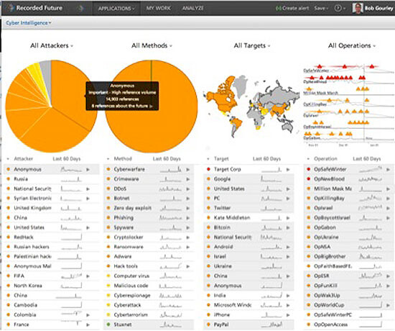Select Ransomware in the Method list
The image size is (395, 331).
pyautogui.click(x=129, y=247)
